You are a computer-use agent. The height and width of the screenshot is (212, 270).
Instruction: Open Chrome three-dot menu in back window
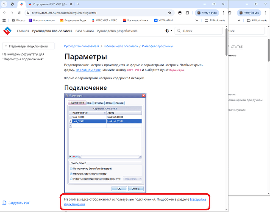266,13
